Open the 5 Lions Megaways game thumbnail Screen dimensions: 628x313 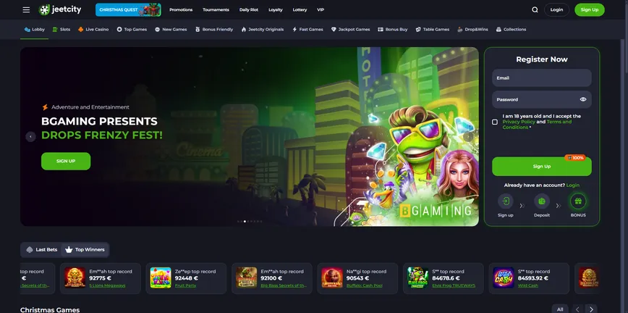pos(75,277)
